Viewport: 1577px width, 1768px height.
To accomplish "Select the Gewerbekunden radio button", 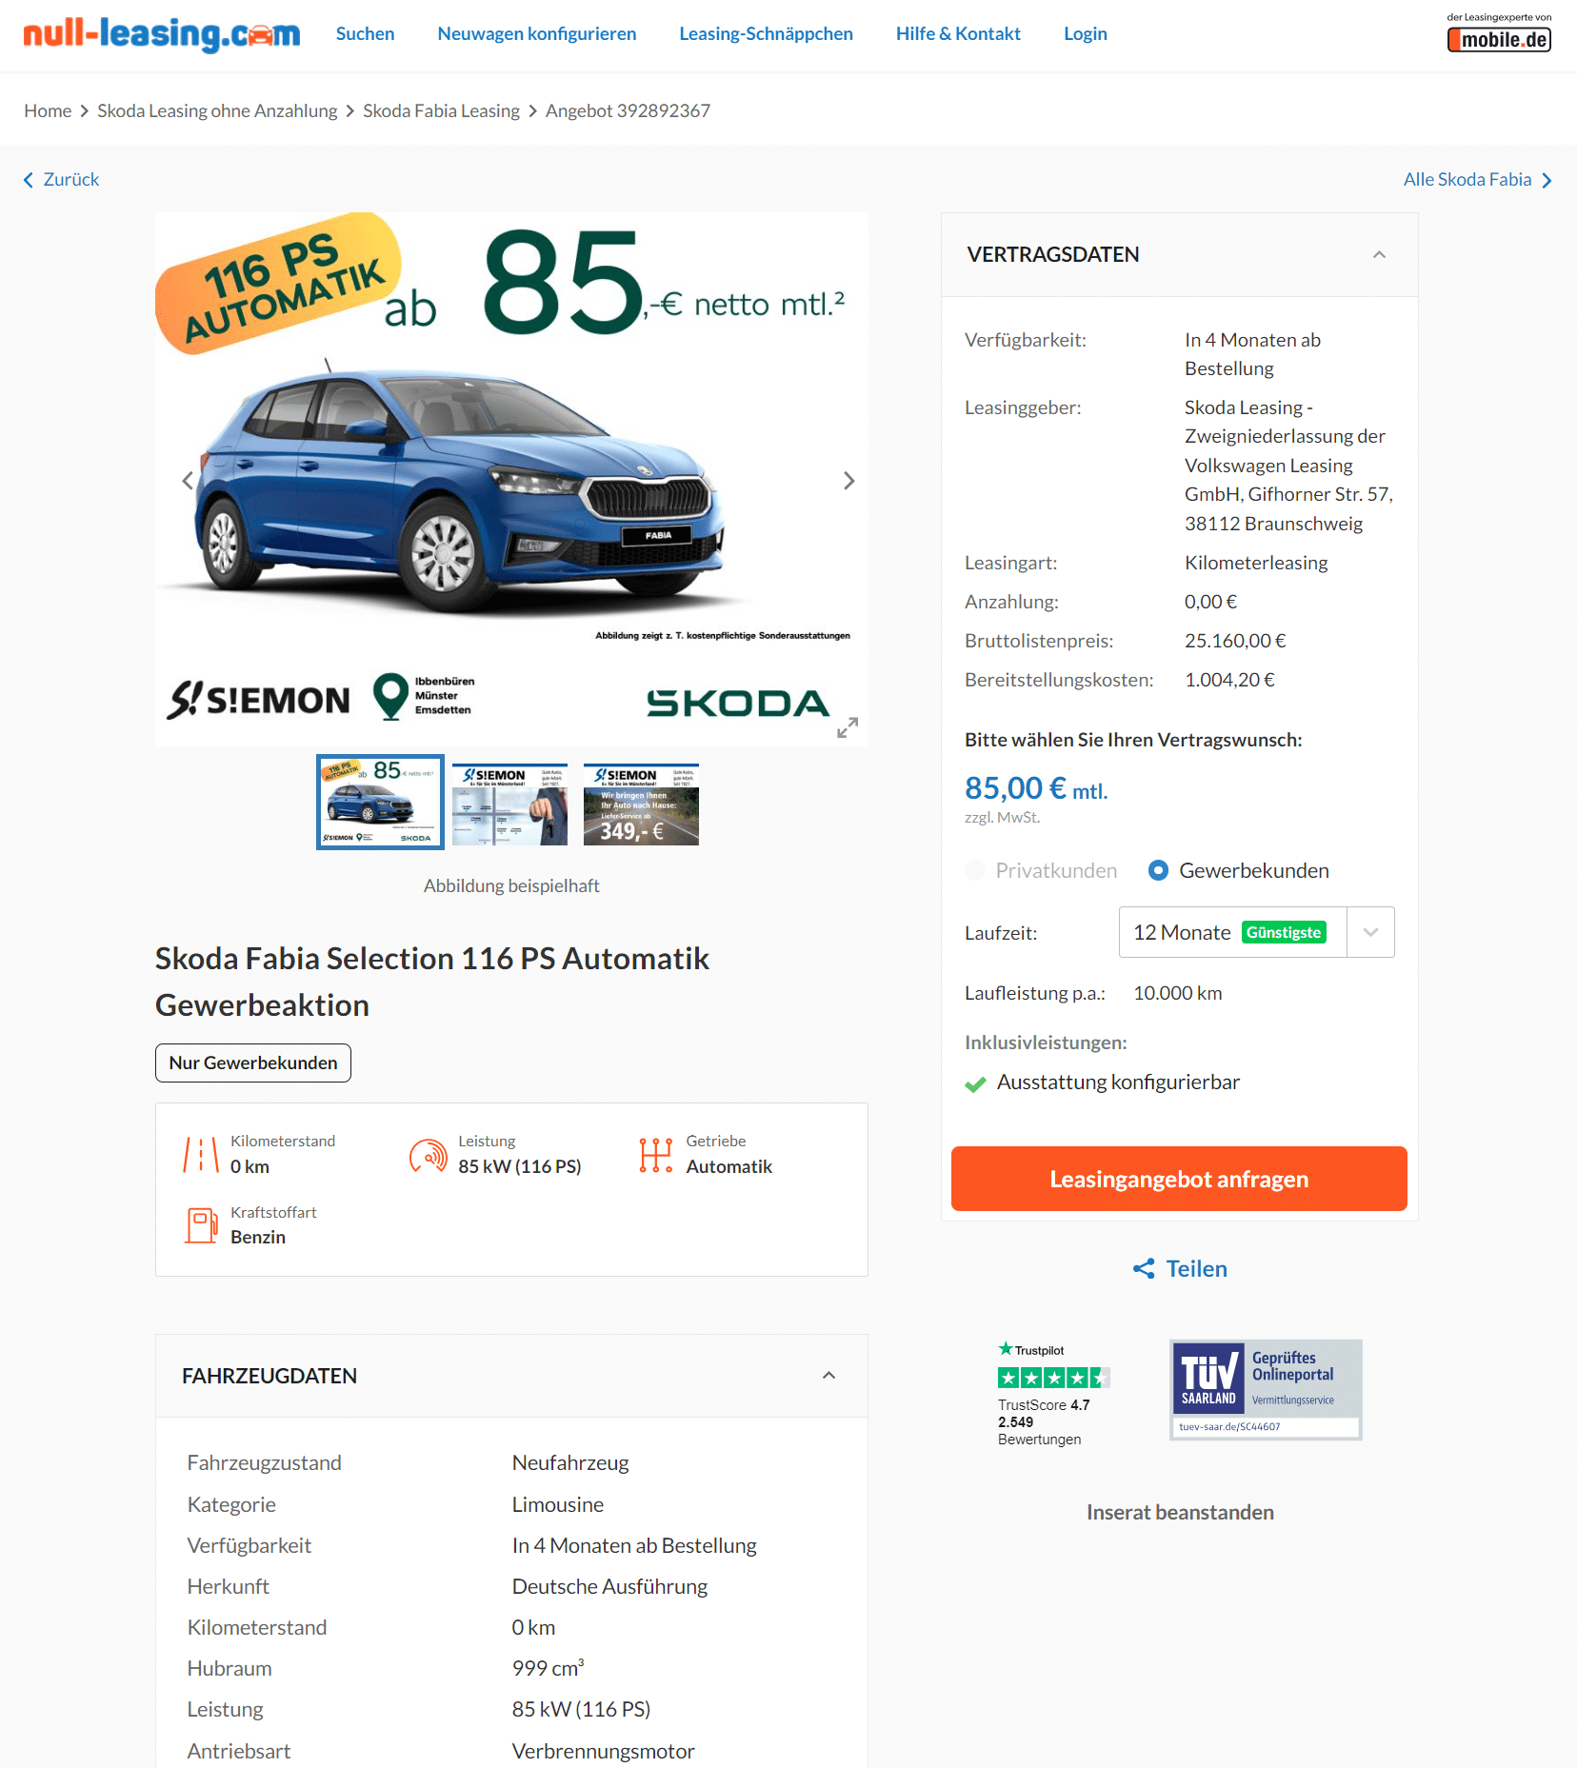I will [1158, 870].
